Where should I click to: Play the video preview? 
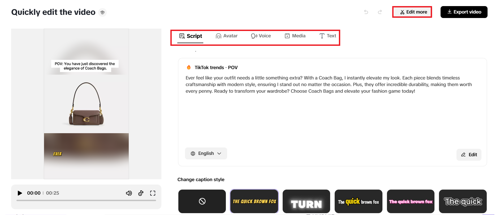tap(20, 193)
